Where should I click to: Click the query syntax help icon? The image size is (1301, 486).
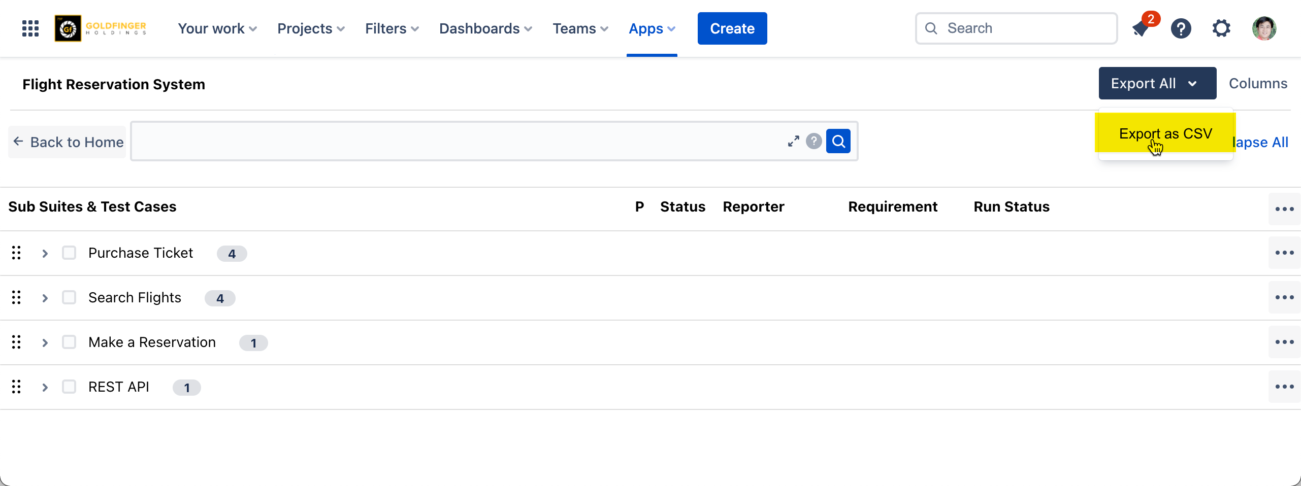(x=814, y=141)
